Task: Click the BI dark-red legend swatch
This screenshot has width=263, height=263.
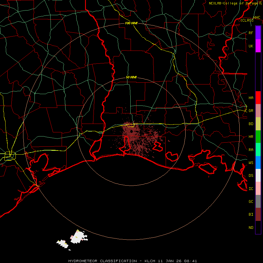Action: coord(258,214)
